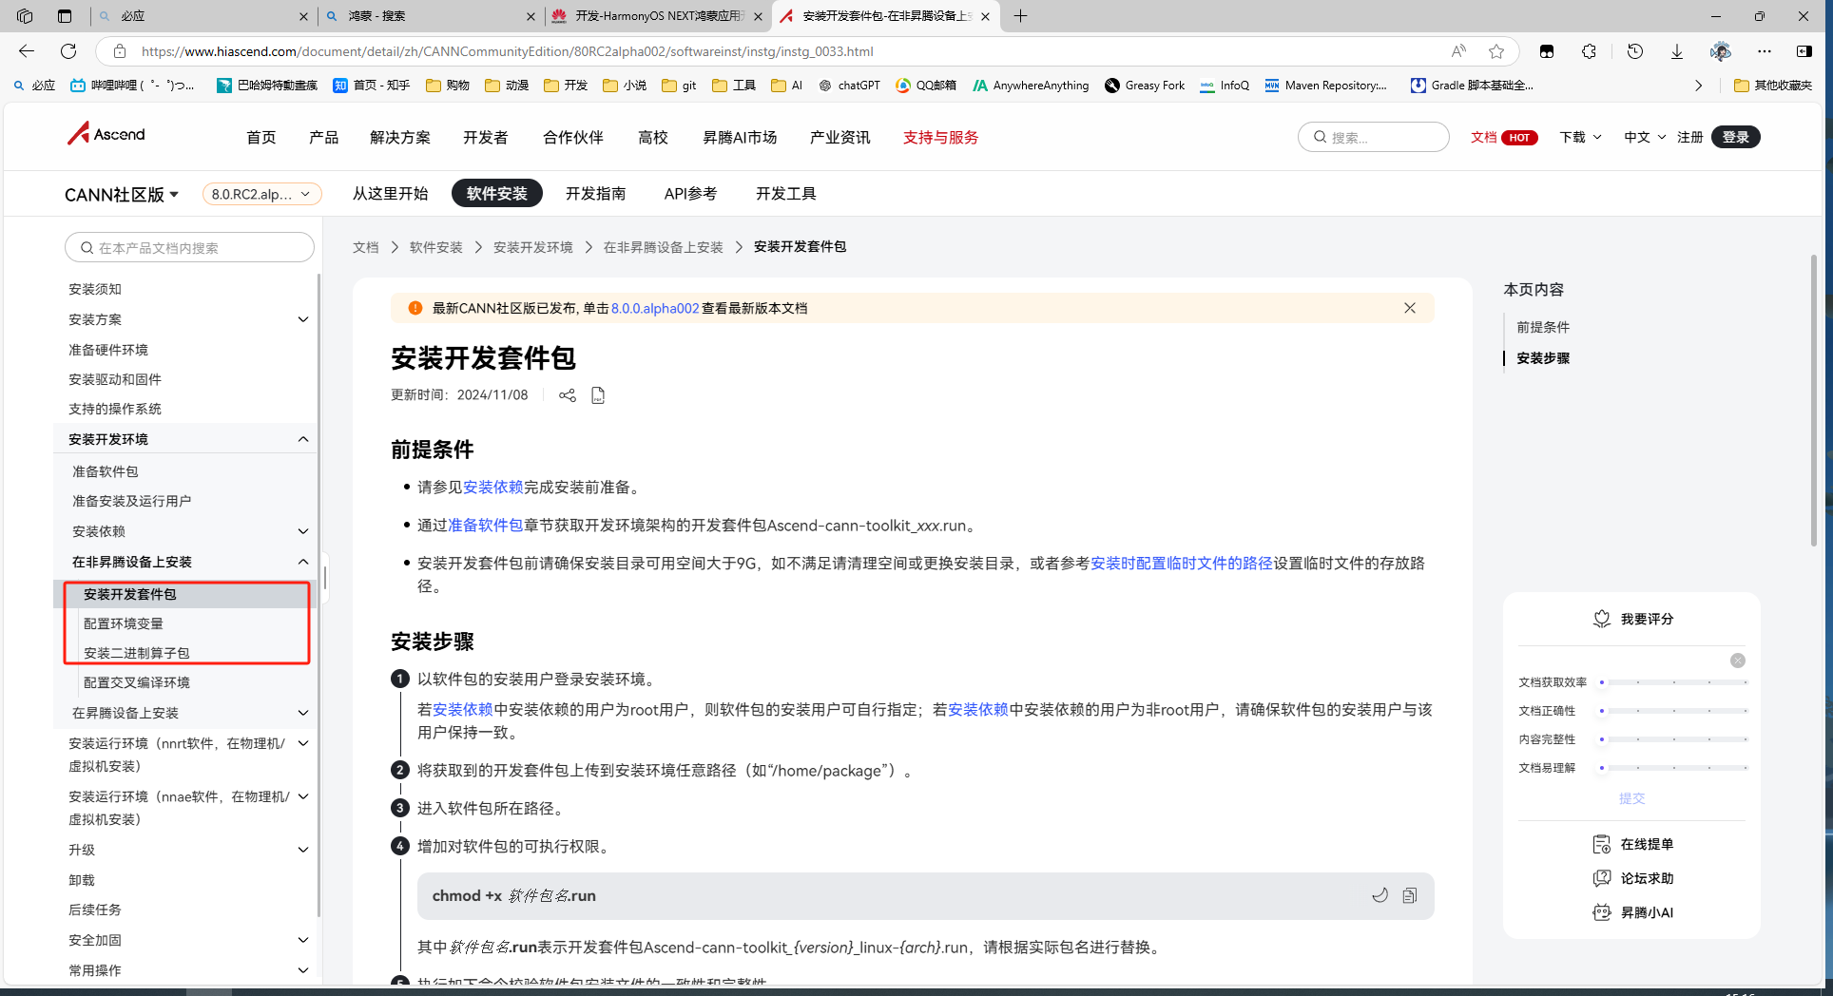This screenshot has width=1833, height=996.
Task: Expand 安装依赖 tree item
Action: point(303,531)
